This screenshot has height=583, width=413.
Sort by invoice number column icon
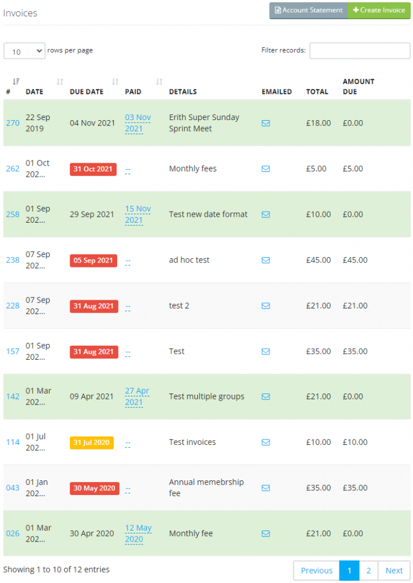click(x=16, y=82)
